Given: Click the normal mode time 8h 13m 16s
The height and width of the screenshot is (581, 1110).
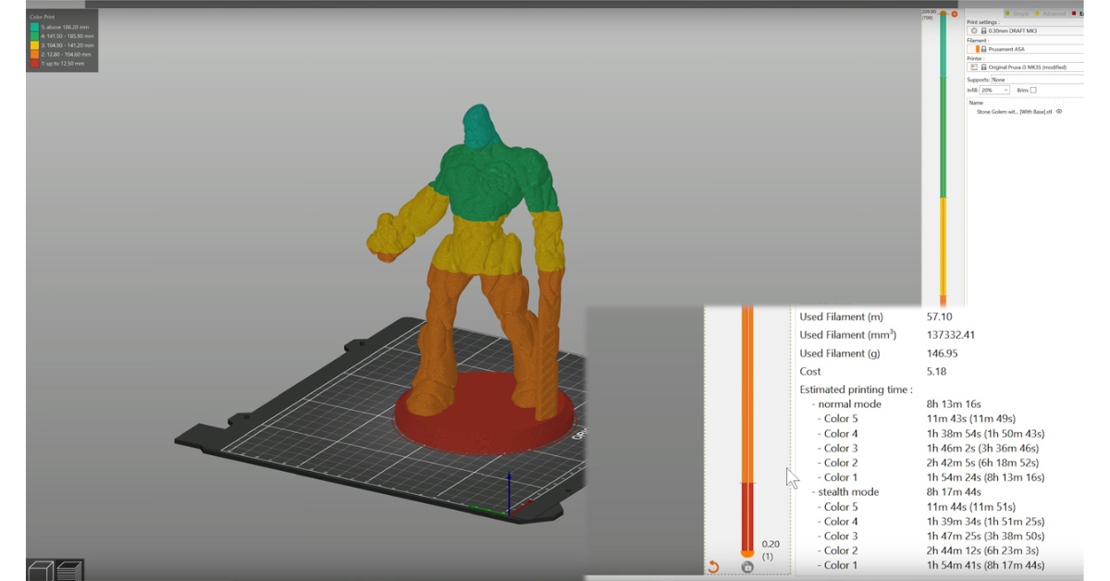Looking at the screenshot, I should coord(954,404).
